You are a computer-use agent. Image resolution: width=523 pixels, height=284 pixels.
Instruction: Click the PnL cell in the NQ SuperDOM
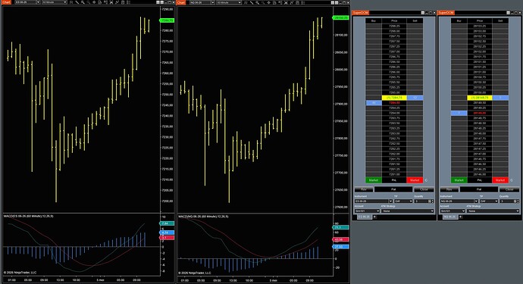click(479, 180)
